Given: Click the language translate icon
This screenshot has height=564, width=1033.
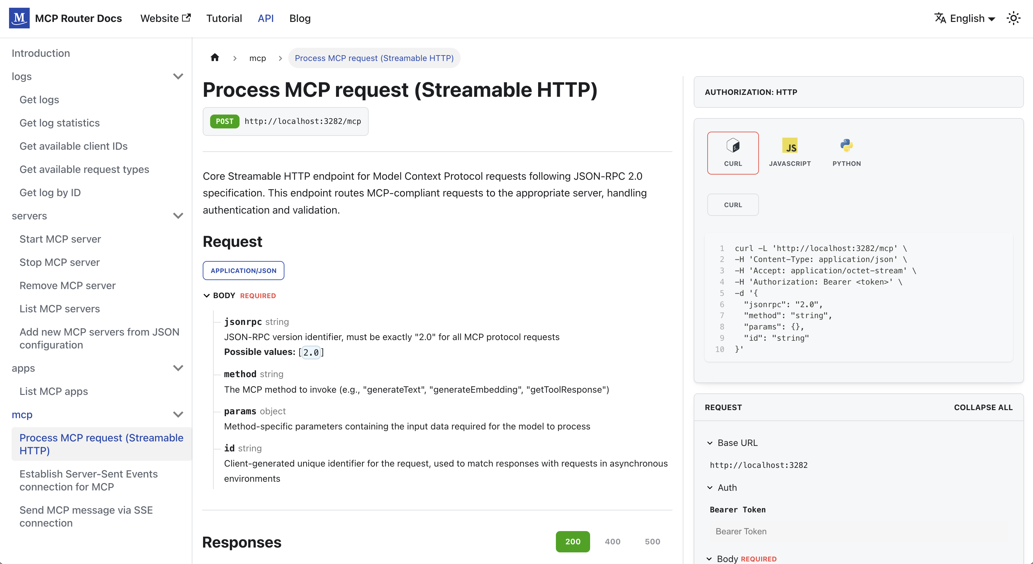Looking at the screenshot, I should click(x=940, y=18).
